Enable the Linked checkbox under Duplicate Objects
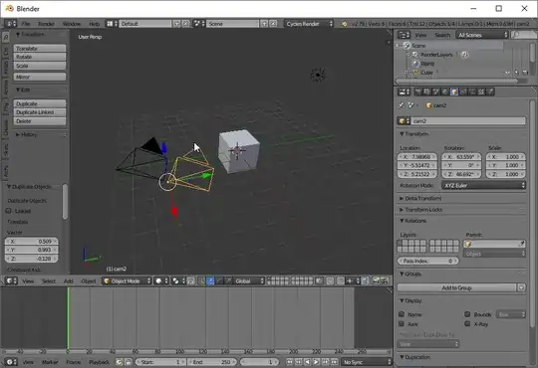The height and width of the screenshot is (368, 538). (x=9, y=211)
